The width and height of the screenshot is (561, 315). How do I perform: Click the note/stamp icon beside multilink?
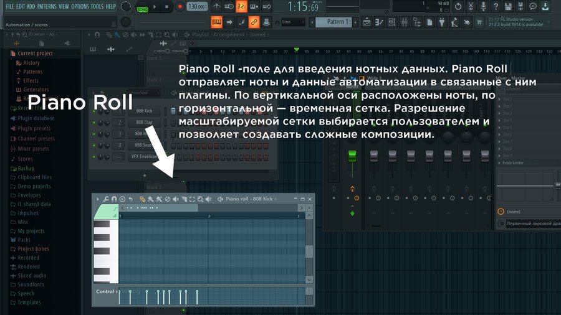[266, 22]
